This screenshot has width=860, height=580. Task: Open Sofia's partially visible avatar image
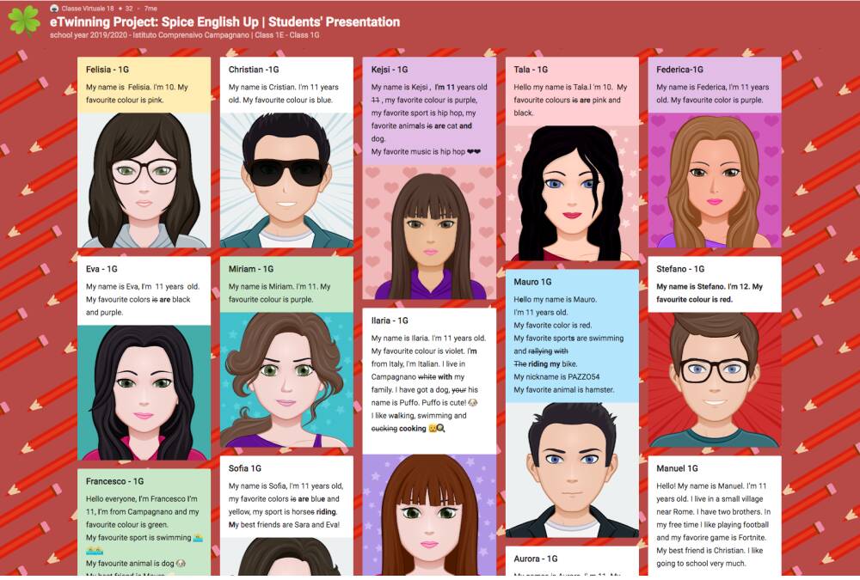[x=286, y=556]
